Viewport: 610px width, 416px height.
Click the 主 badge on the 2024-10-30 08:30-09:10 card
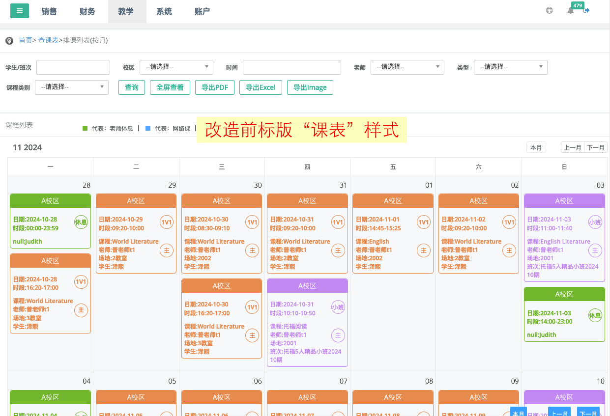coord(252,250)
